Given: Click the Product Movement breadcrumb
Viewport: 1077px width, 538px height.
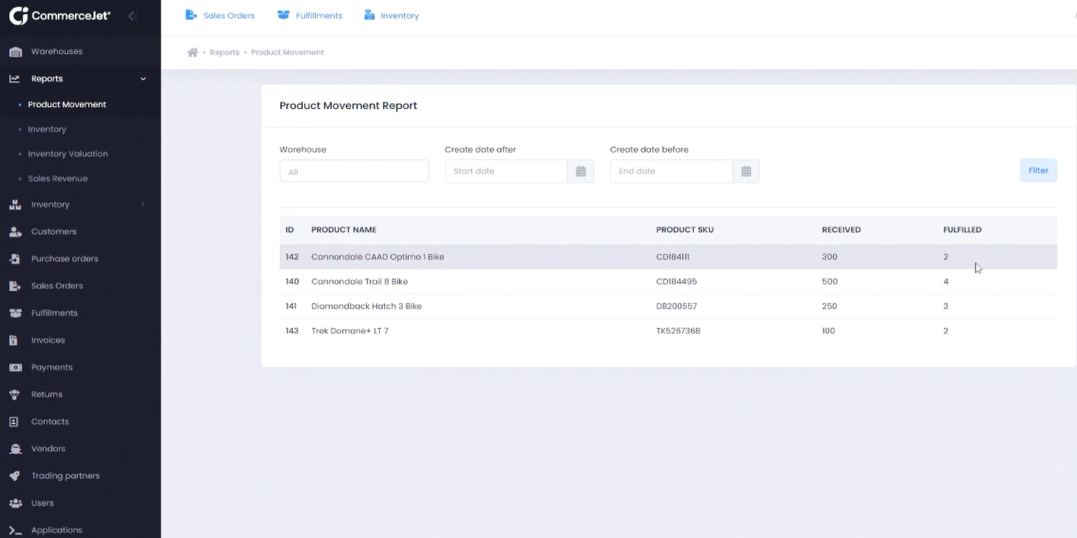Looking at the screenshot, I should click(x=287, y=52).
